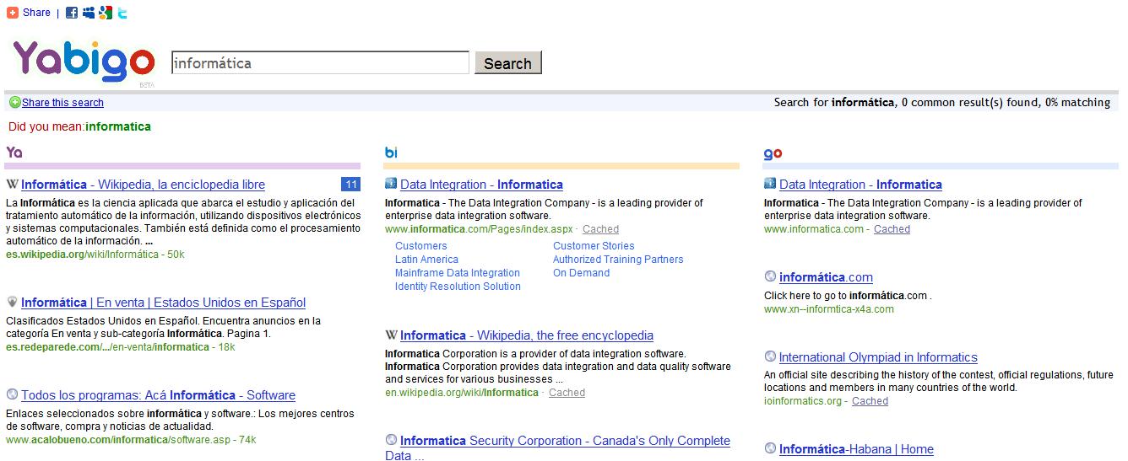Viewport: 1128px width, 461px height.
Task: Open the Customers sitelink
Action: click(x=420, y=246)
